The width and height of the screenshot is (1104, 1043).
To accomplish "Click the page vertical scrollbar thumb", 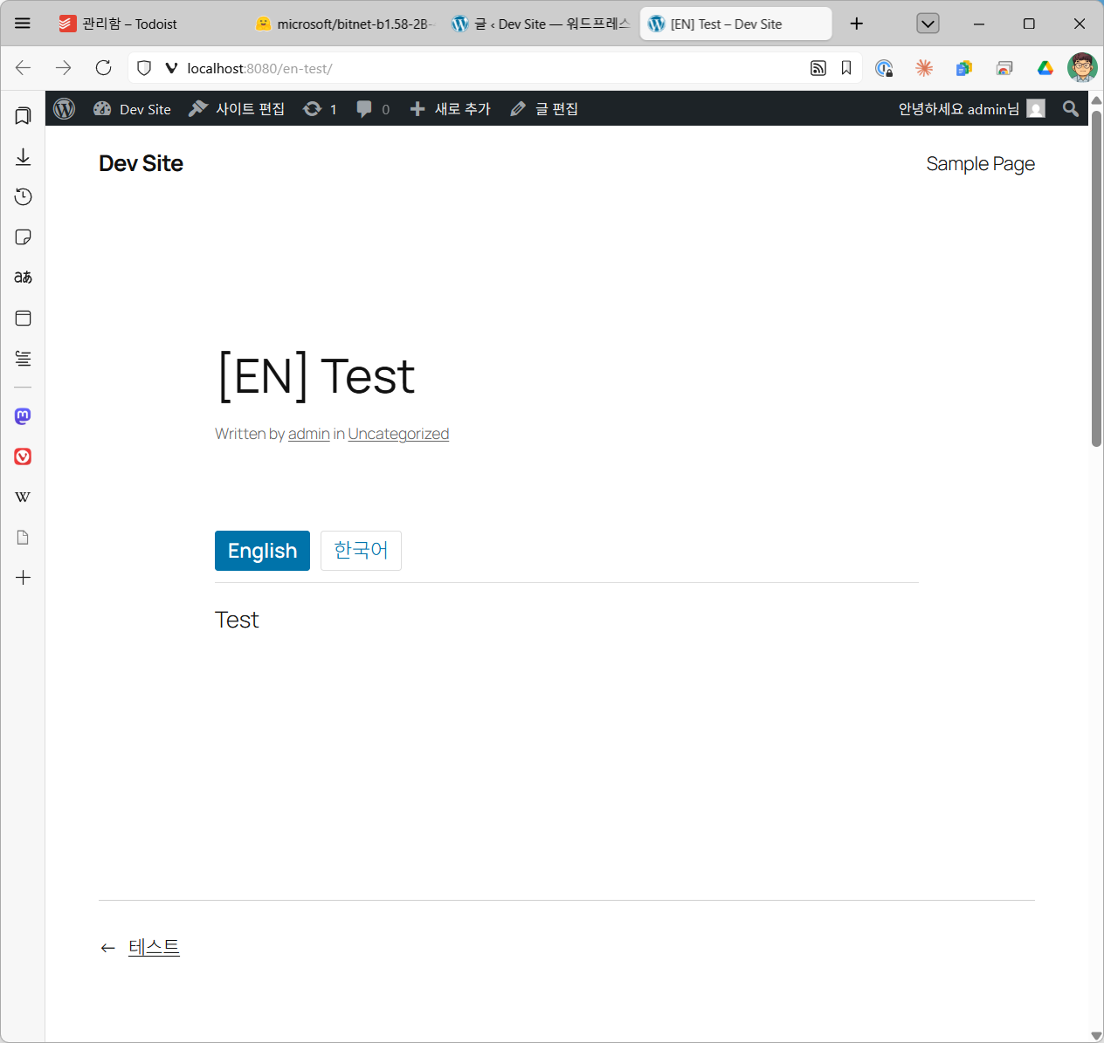I will (1096, 279).
